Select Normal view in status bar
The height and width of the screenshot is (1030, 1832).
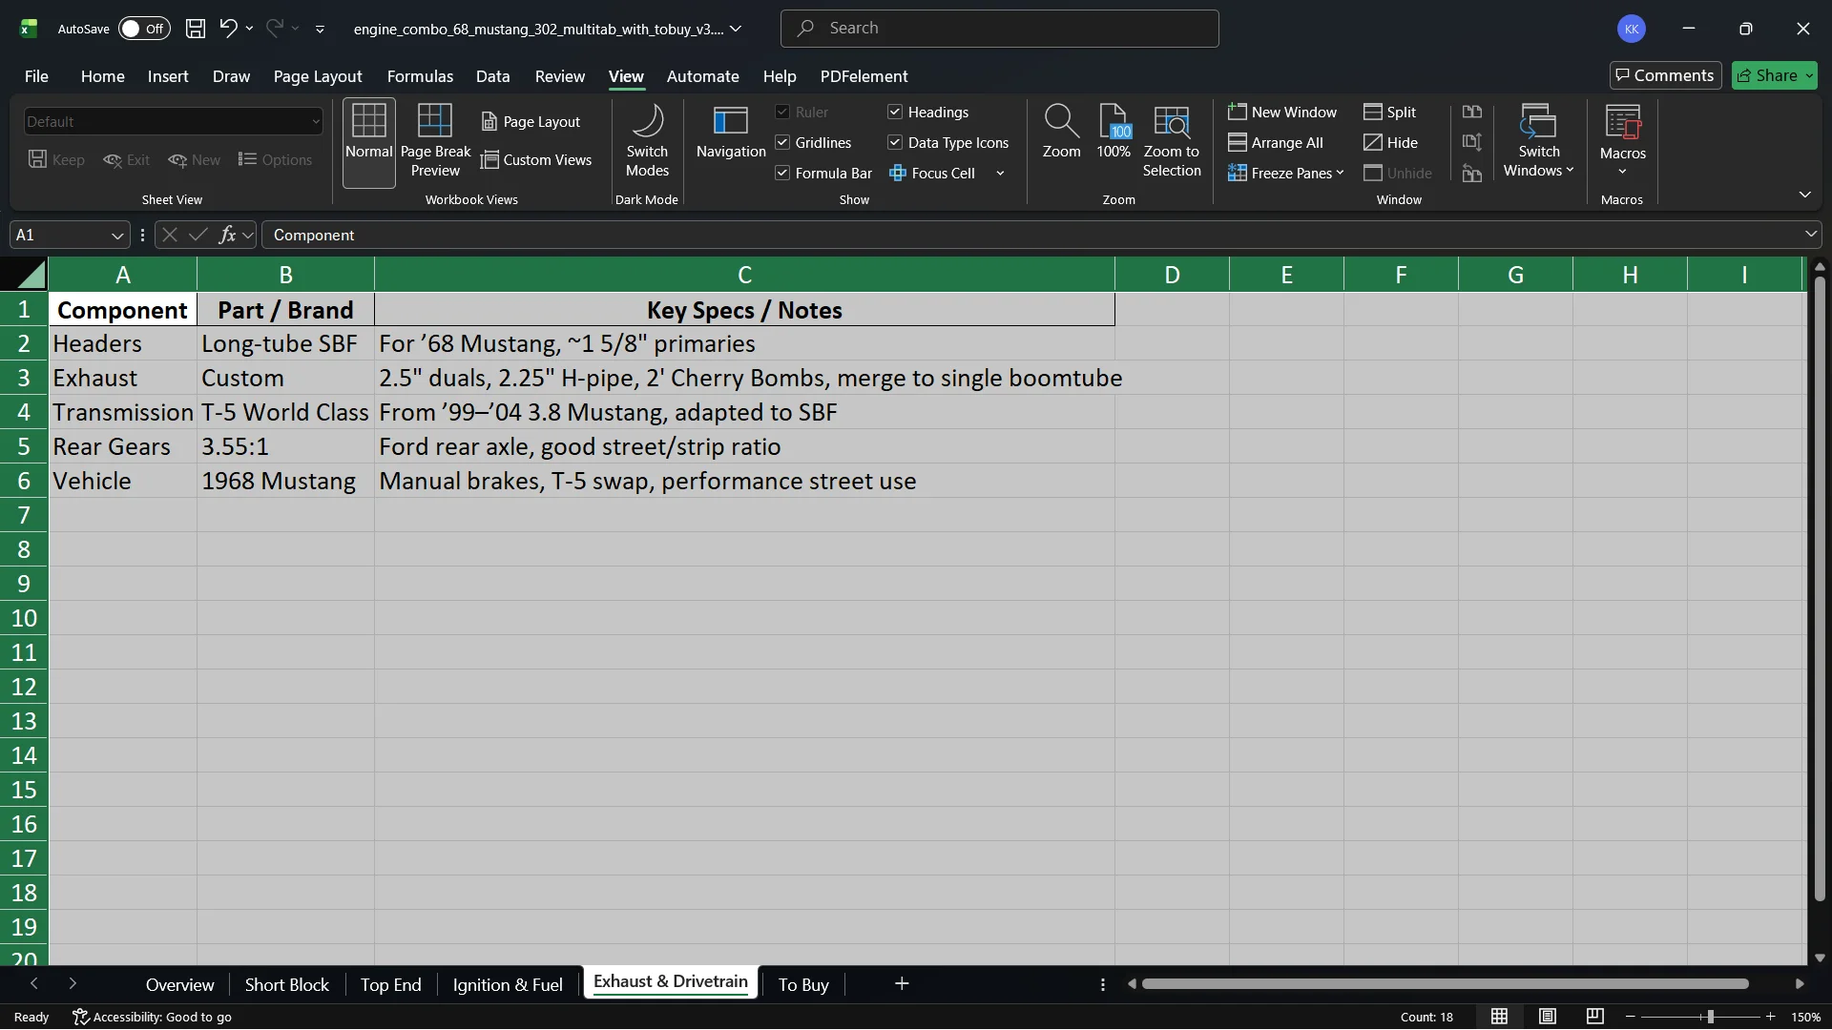(1500, 1017)
